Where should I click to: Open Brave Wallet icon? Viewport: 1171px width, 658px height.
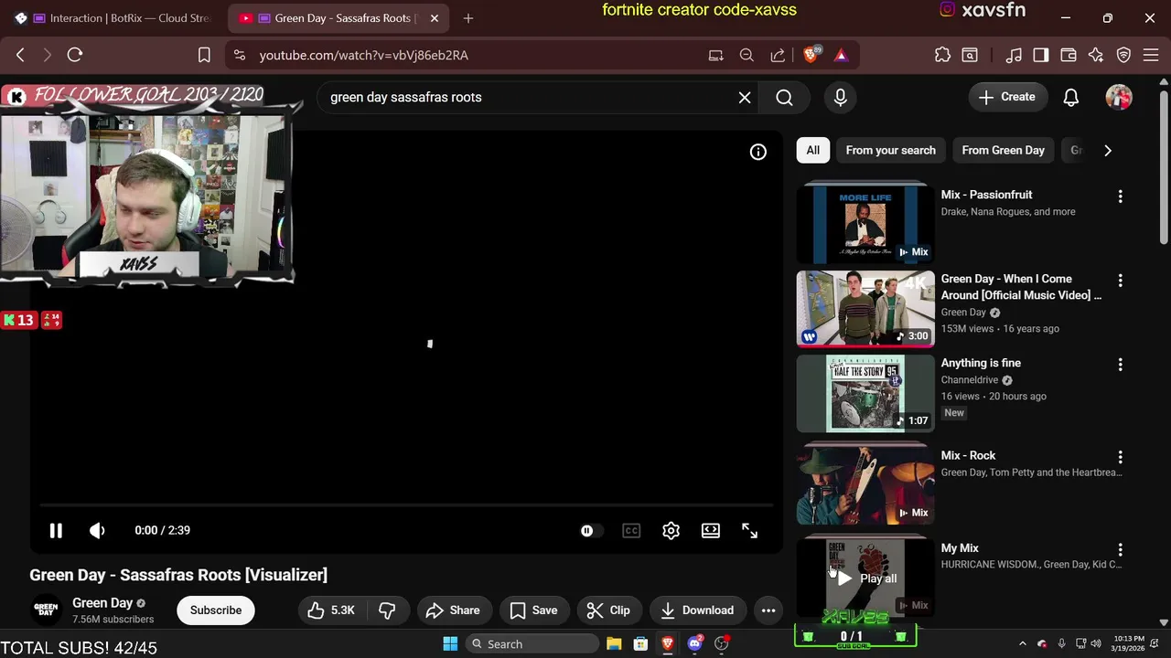(x=1068, y=55)
